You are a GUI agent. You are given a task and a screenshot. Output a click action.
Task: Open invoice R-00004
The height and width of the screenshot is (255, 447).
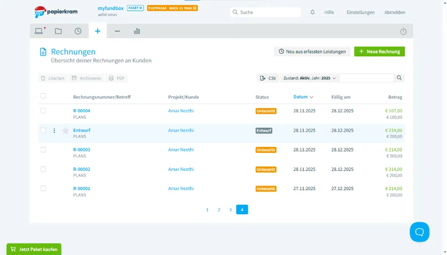pos(82,111)
